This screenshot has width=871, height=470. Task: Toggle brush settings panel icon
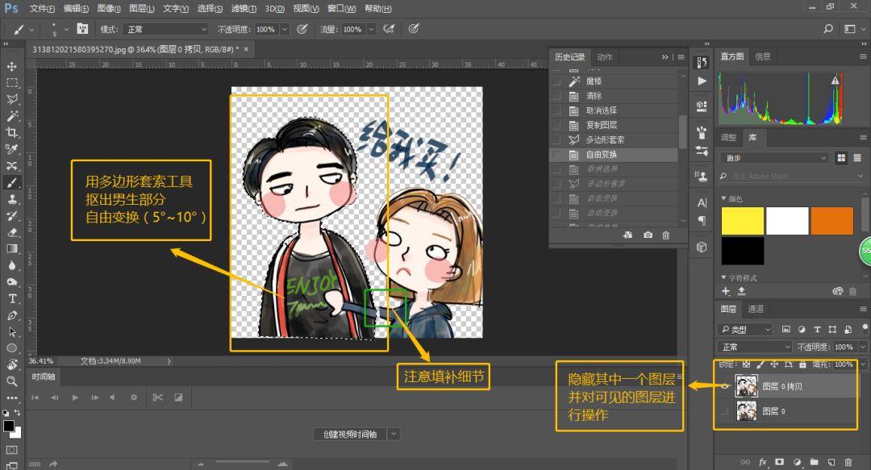(82, 29)
